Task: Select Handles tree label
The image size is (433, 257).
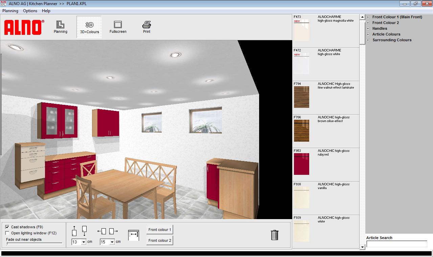Action: [x=380, y=28]
